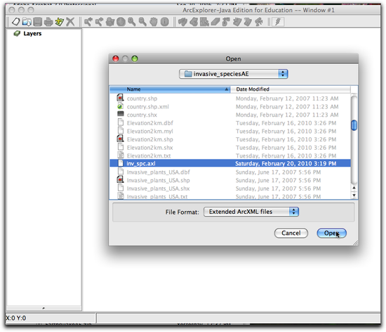The image size is (386, 332).
Task: Click Elevation2km.dbf in the file list
Action: [150, 123]
